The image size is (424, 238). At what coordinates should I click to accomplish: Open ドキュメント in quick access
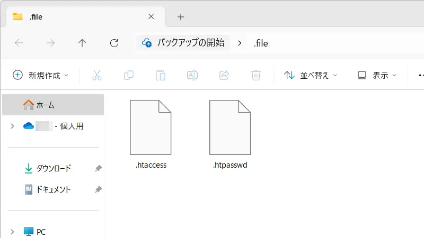click(x=48, y=189)
